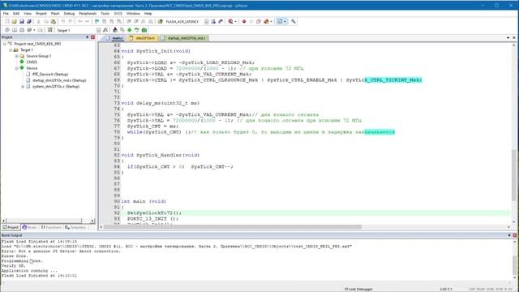
Task: Open the FLASH_ACR_LATENCY find combo box
Action: click(187, 22)
